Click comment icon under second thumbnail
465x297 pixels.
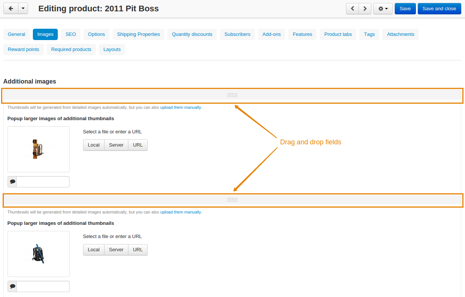click(12, 286)
